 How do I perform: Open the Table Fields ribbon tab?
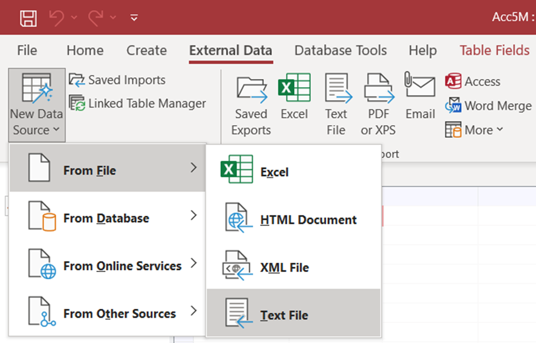point(494,50)
